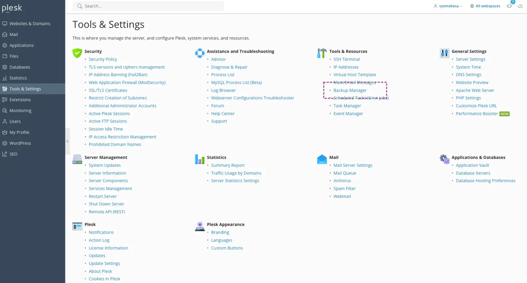Open Diagnose & Repair
The image size is (527, 283).
click(x=229, y=67)
